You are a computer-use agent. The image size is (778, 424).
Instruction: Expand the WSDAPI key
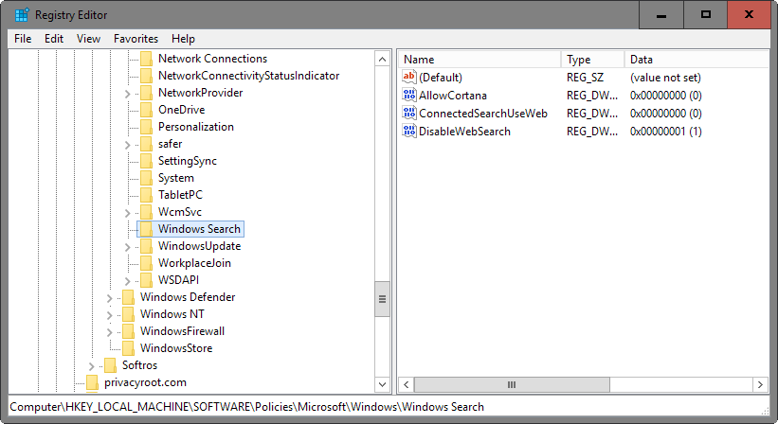[128, 281]
